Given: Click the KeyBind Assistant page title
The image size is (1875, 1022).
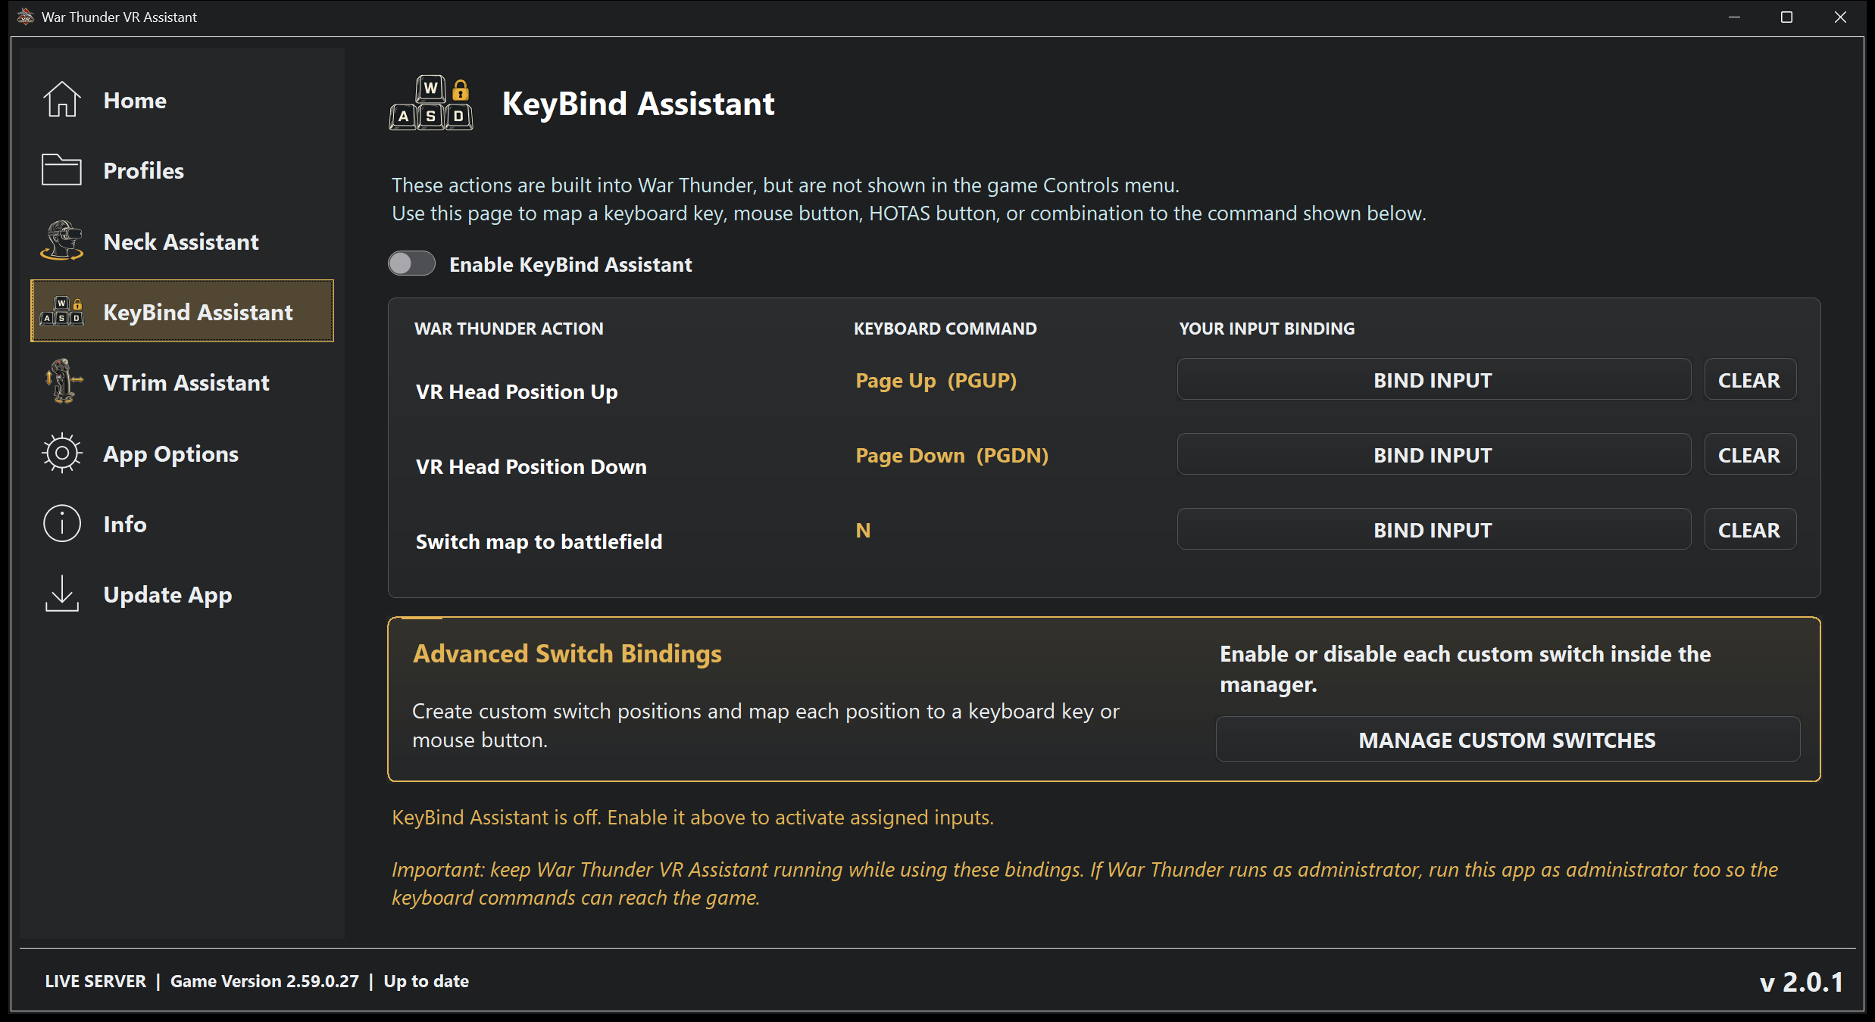Looking at the screenshot, I should point(638,104).
